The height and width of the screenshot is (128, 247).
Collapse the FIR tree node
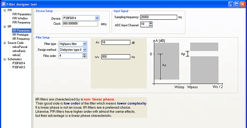pyautogui.click(x=4, y=10)
